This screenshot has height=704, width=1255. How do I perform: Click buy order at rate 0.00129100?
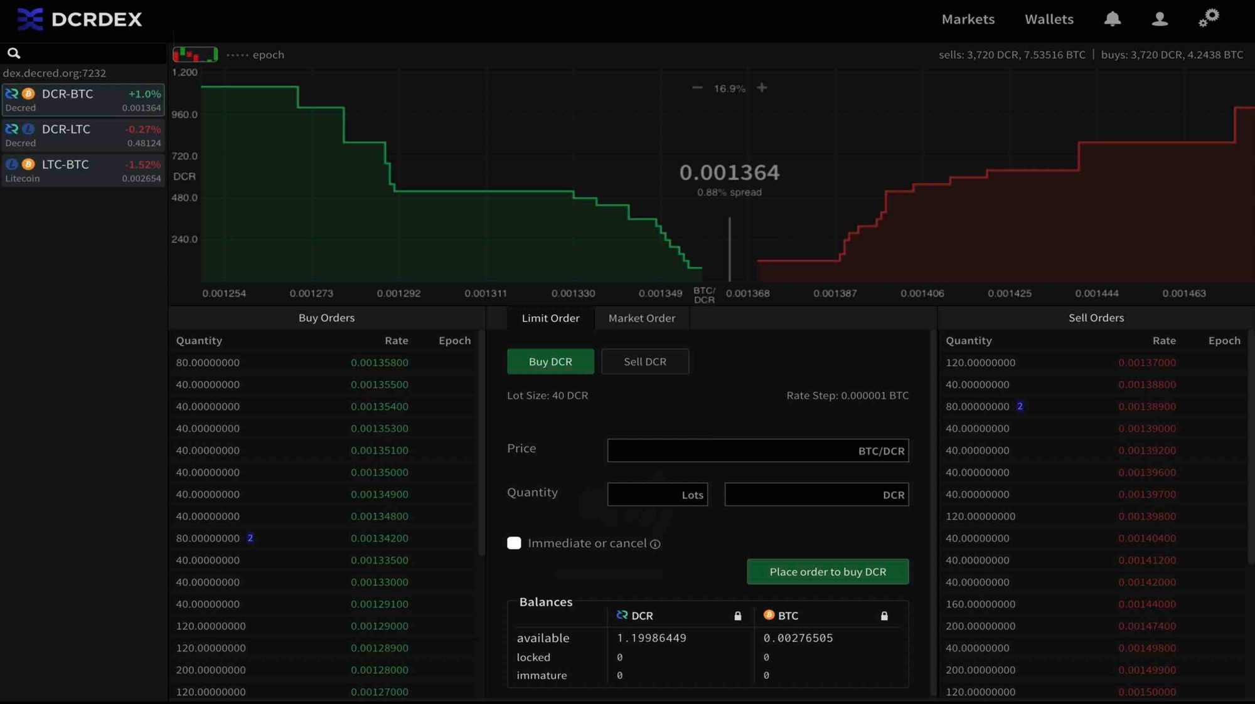(x=323, y=604)
